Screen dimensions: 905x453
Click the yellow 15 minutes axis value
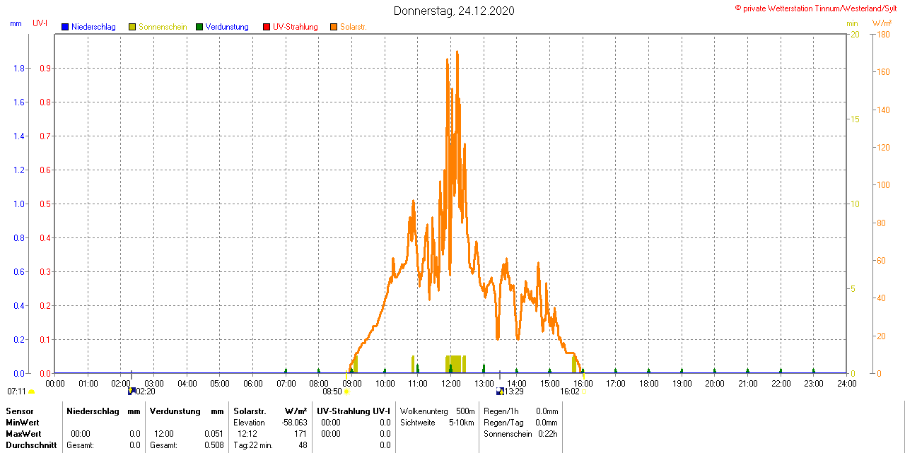pos(854,119)
